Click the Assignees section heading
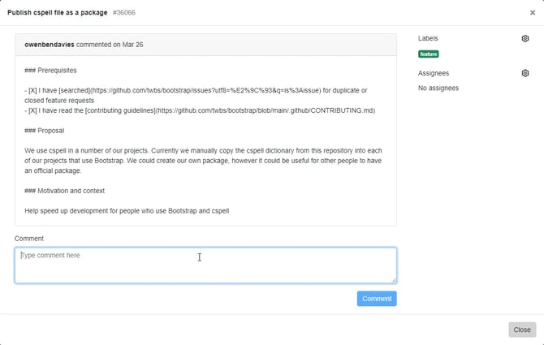 pos(434,73)
